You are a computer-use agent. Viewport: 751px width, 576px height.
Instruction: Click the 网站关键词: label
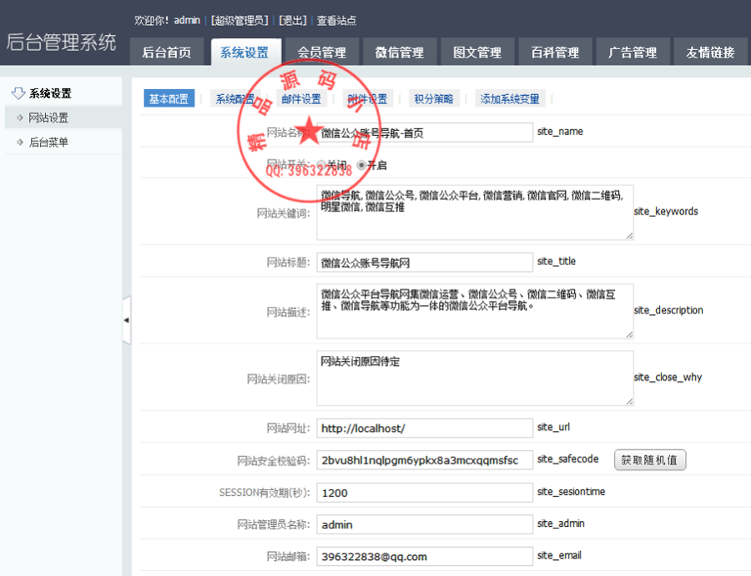point(284,213)
